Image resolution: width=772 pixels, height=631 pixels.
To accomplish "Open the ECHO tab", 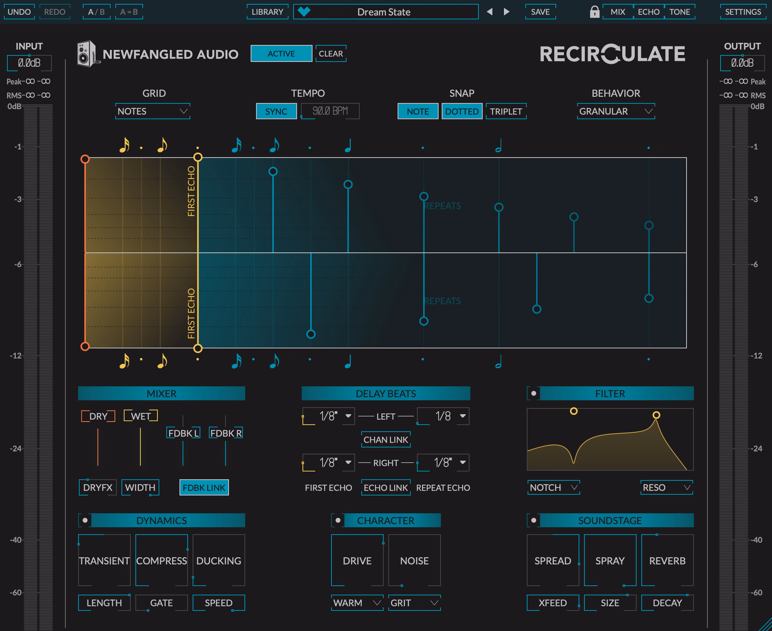I will point(648,12).
